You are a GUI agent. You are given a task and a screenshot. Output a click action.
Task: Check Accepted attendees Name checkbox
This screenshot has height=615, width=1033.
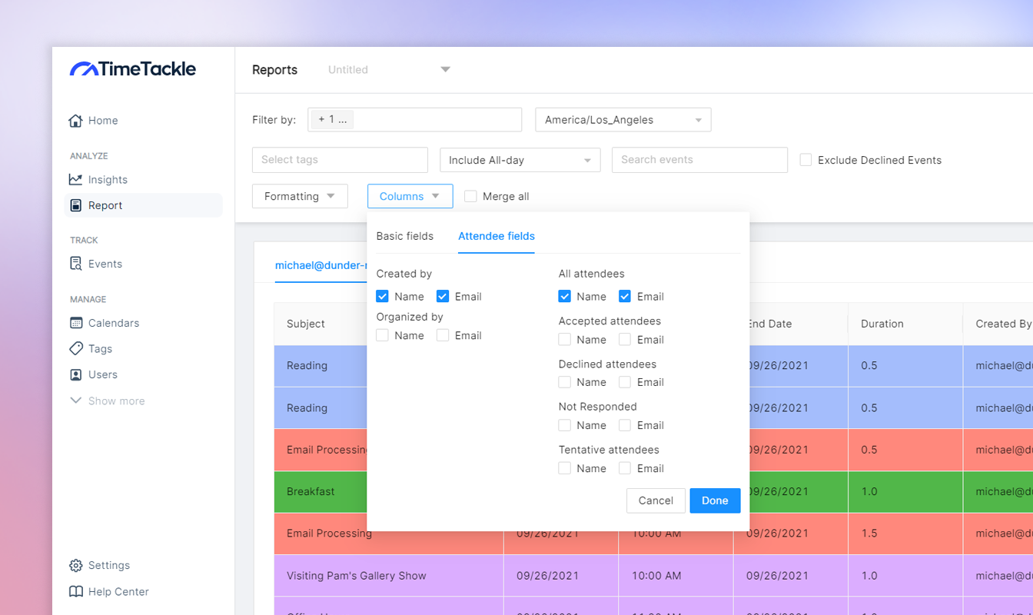[x=564, y=339]
